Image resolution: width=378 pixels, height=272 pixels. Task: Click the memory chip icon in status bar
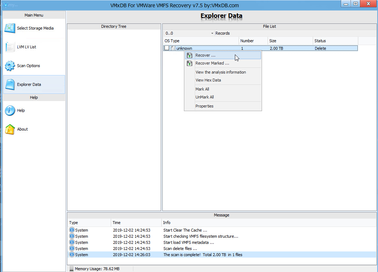[x=71, y=269]
